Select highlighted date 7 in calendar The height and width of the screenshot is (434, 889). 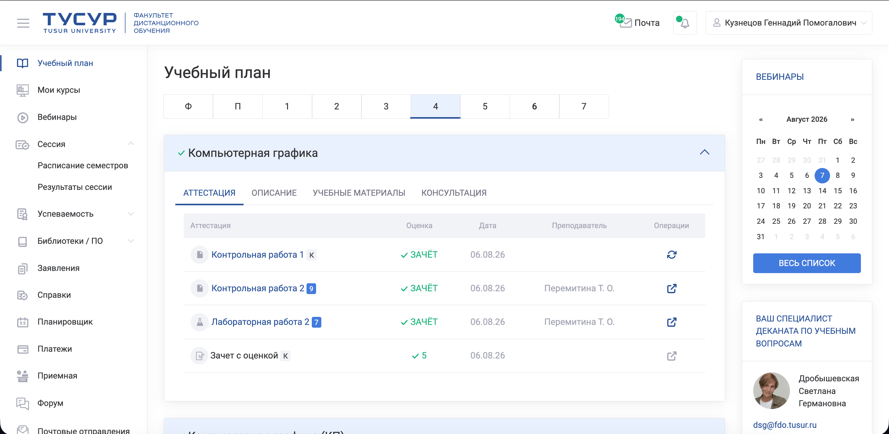(x=822, y=175)
